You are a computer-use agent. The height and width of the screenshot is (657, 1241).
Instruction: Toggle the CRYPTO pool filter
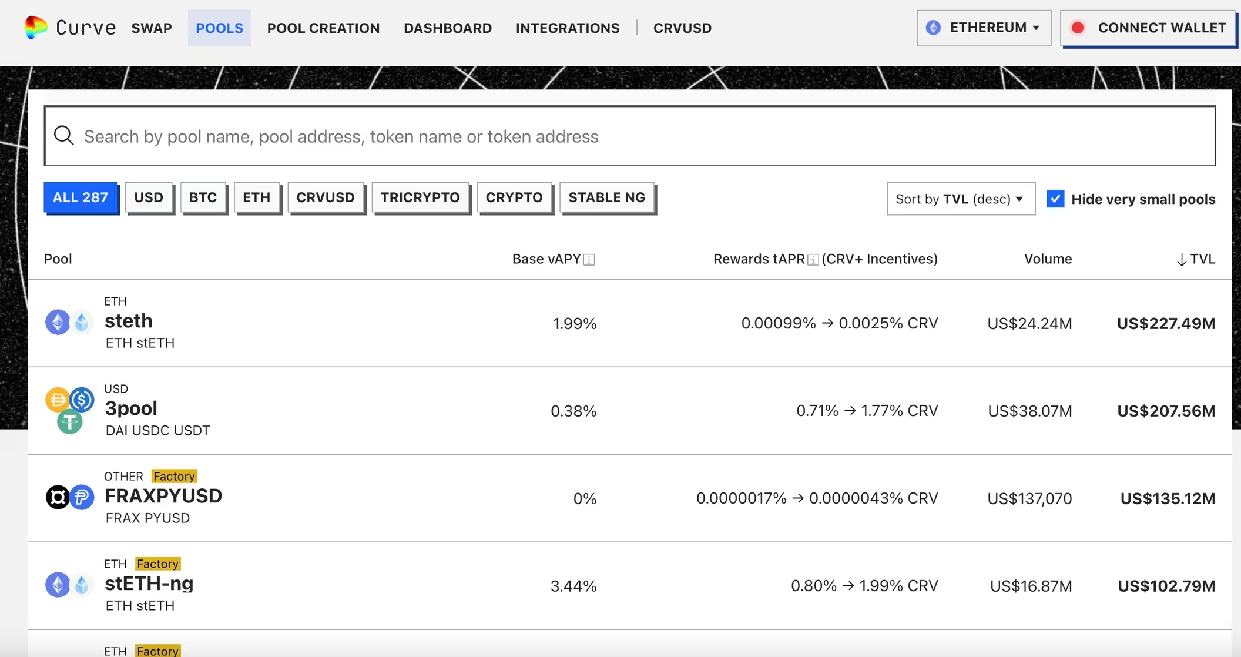(514, 197)
